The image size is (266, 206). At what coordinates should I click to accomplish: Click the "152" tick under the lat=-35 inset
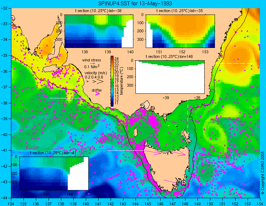coord(182,52)
